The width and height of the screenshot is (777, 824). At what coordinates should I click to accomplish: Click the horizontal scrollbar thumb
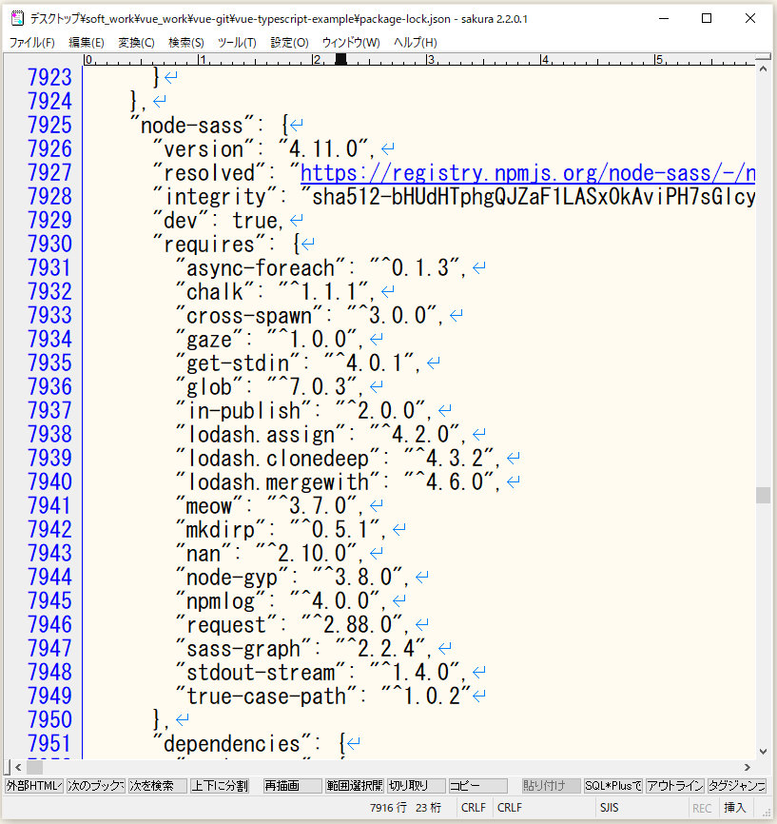[x=34, y=767]
